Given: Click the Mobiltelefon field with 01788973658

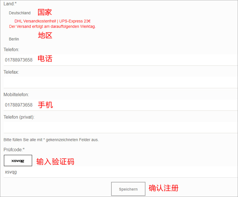Looking at the screenshot, I should point(120,105).
